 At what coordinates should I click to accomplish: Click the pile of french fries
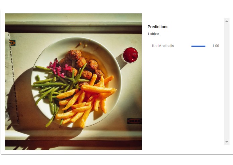[x=85, y=101]
